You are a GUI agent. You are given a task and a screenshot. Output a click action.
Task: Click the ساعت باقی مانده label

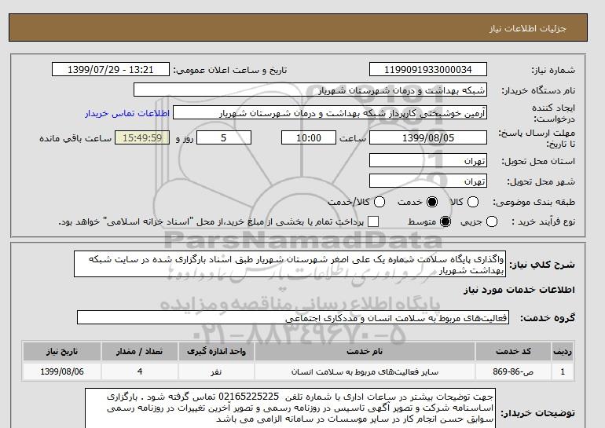point(75,138)
